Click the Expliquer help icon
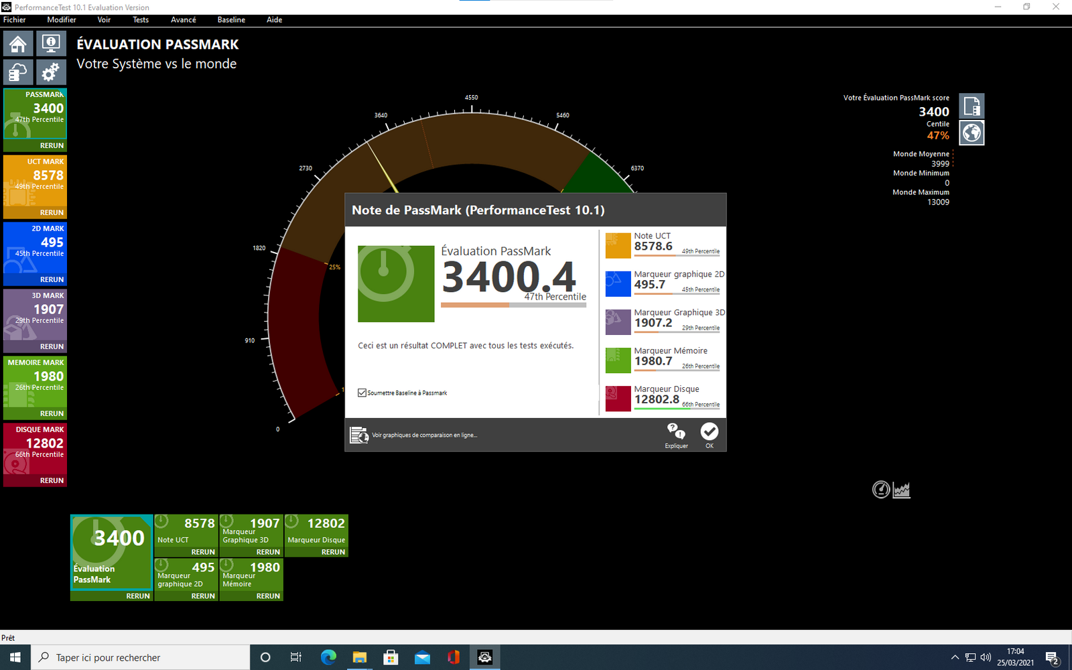Screen dimensions: 1072x670 point(676,435)
